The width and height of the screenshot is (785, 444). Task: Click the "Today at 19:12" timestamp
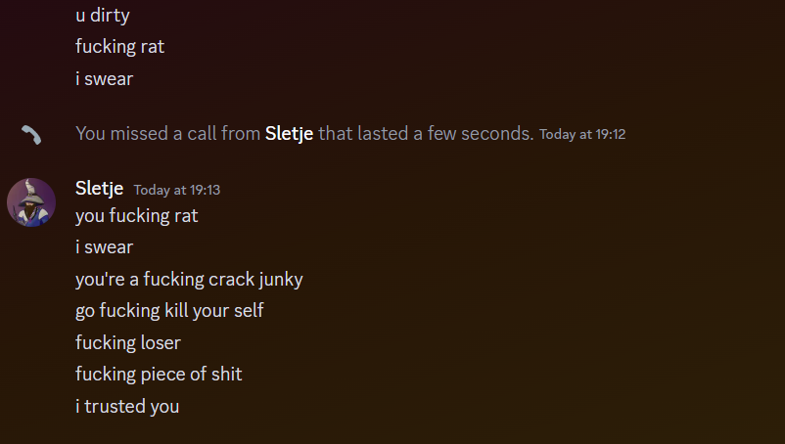tap(582, 134)
